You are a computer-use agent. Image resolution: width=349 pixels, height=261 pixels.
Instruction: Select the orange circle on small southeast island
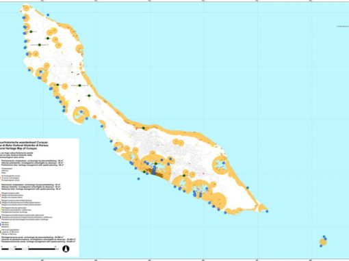point(323,242)
